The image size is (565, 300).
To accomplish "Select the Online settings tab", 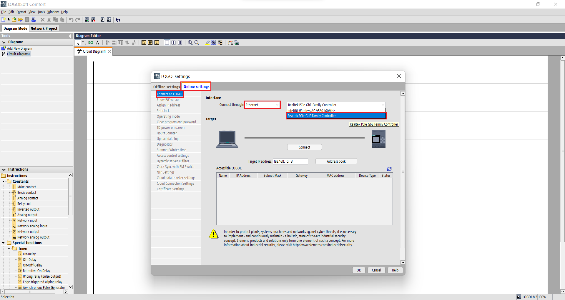I will 196,86.
